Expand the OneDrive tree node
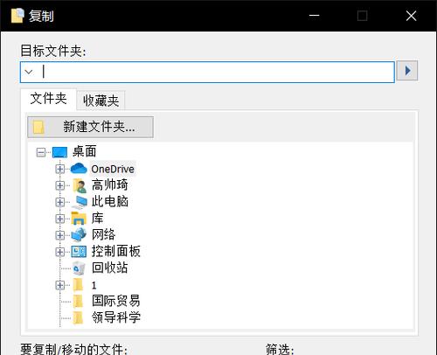437x355 pixels. (60, 169)
